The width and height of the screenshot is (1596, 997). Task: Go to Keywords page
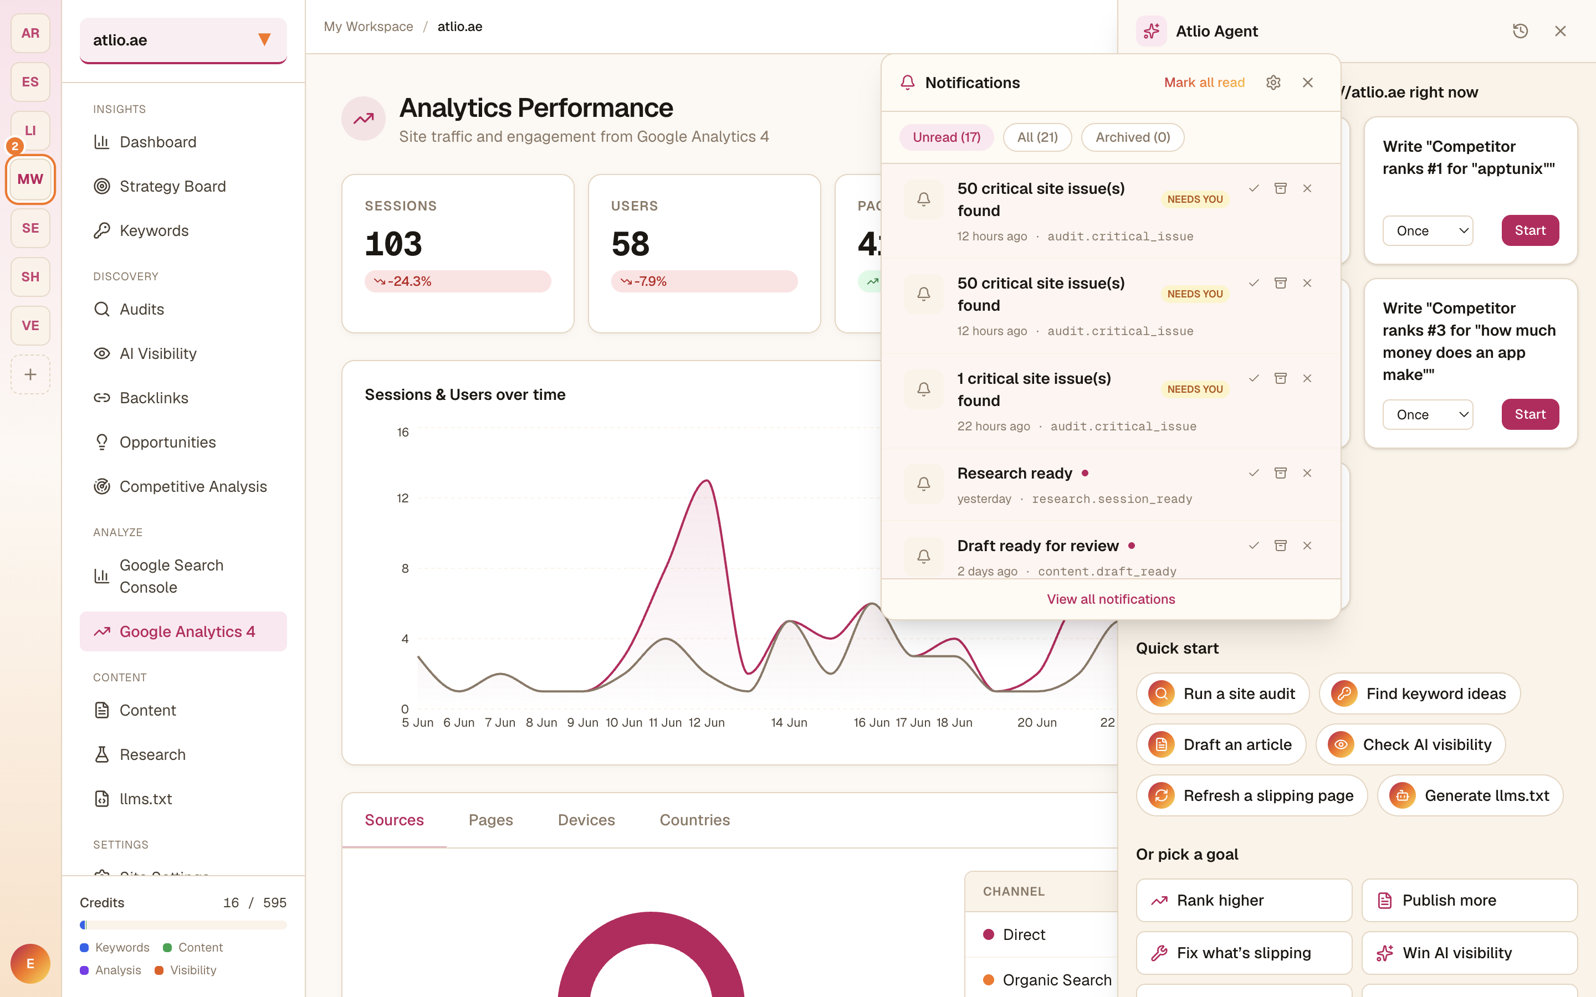(x=183, y=230)
